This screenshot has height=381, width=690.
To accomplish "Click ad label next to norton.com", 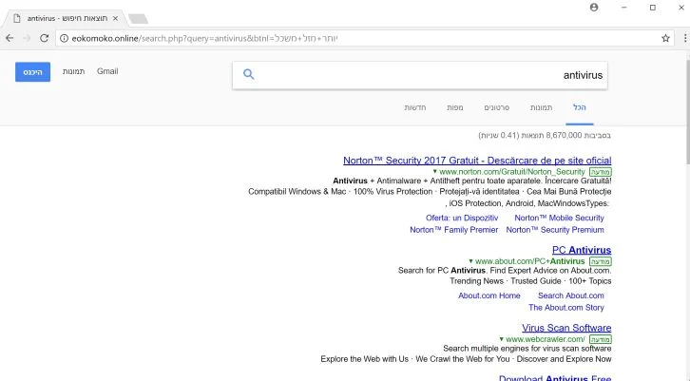I will (x=601, y=172).
